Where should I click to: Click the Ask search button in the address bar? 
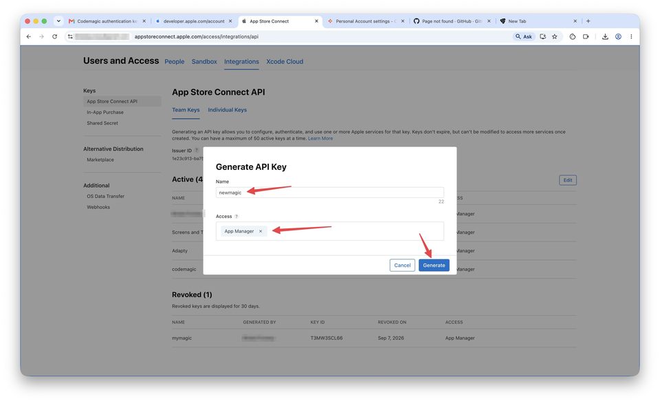[x=524, y=36]
